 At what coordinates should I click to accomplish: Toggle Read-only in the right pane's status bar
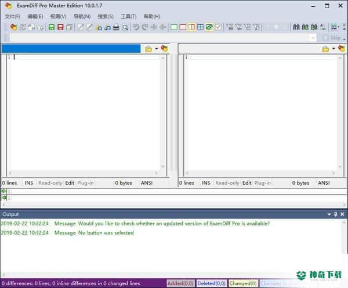pos(227,183)
